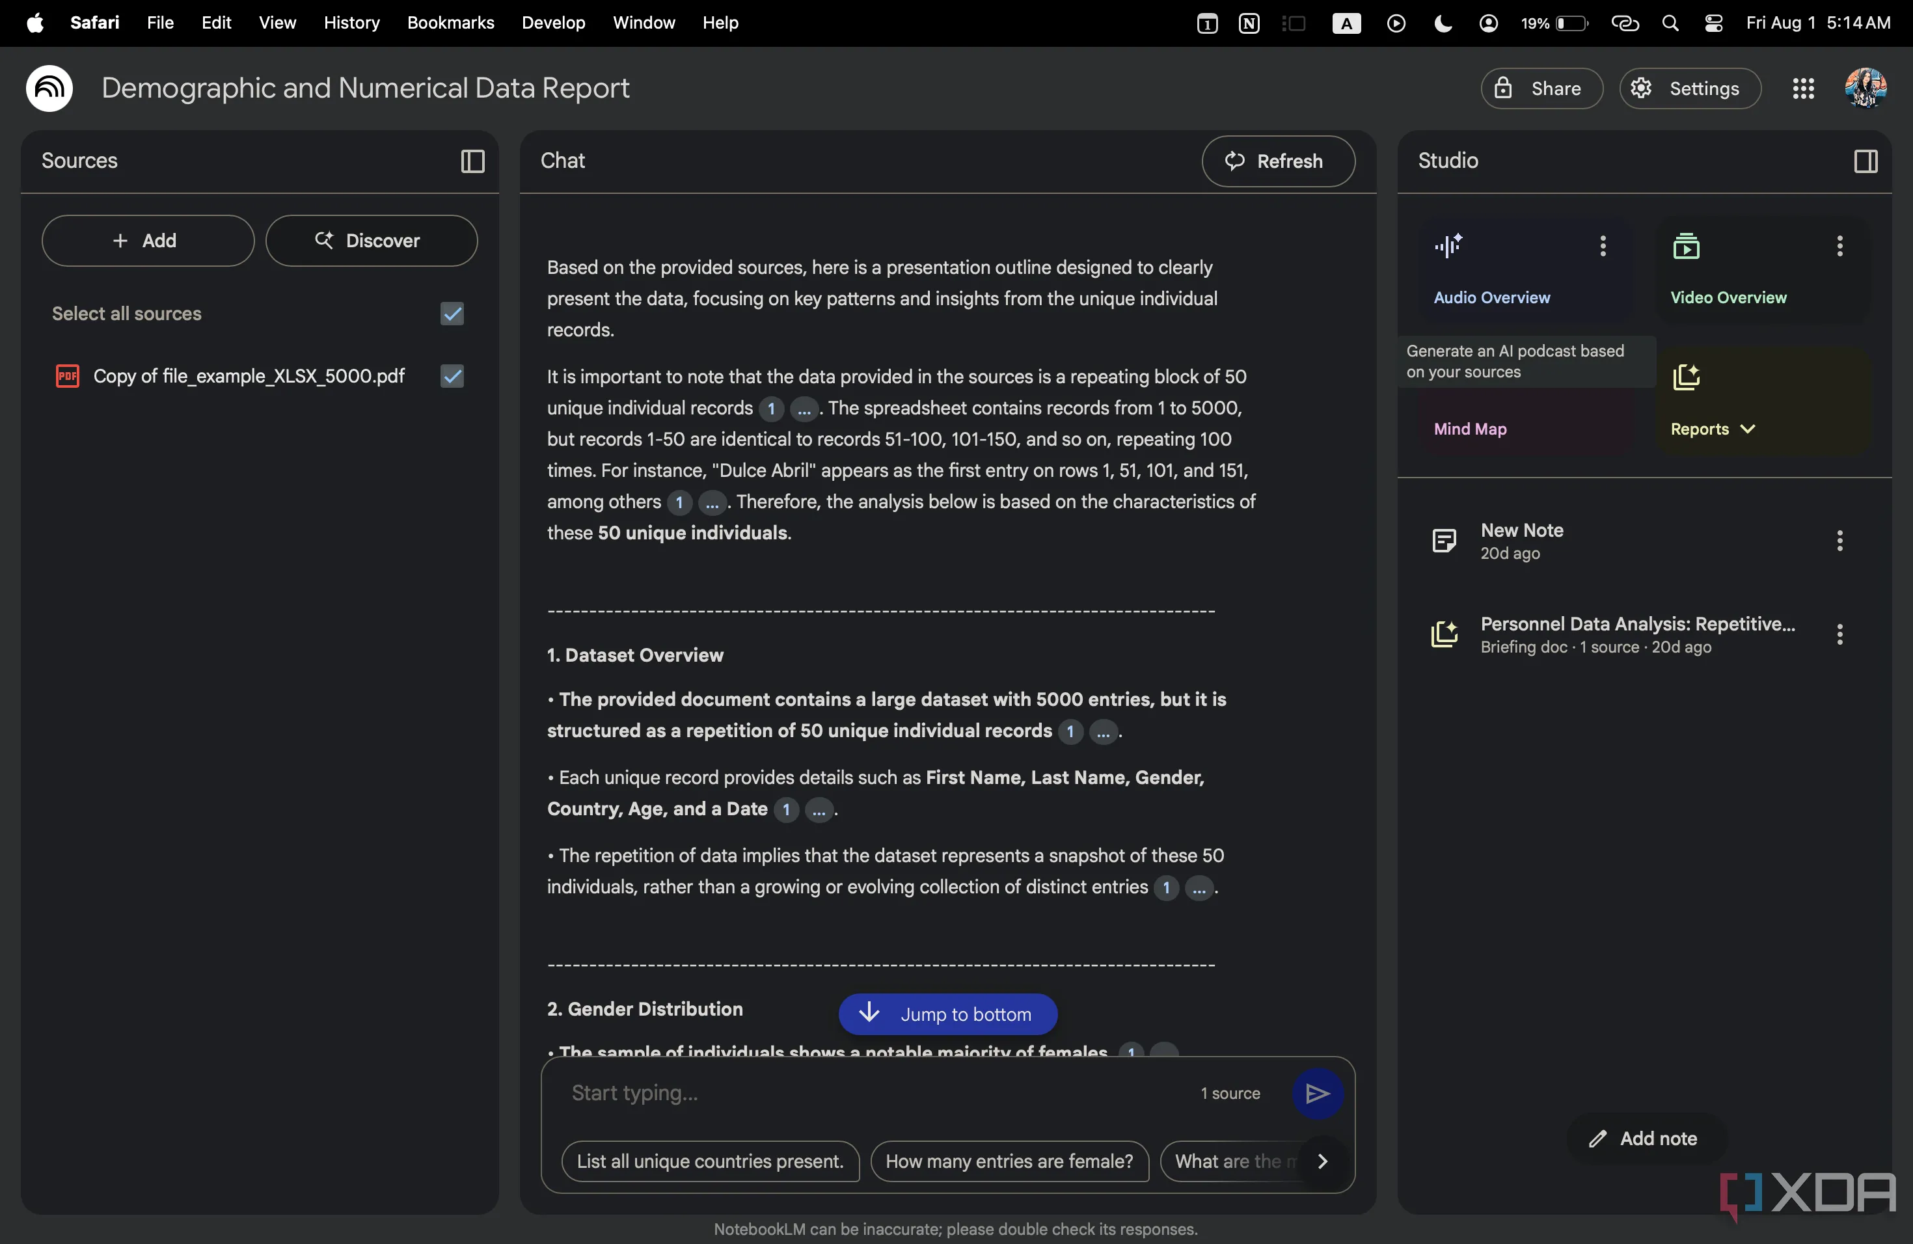Image resolution: width=1913 pixels, height=1244 pixels.
Task: Open the File menu
Action: point(161,23)
